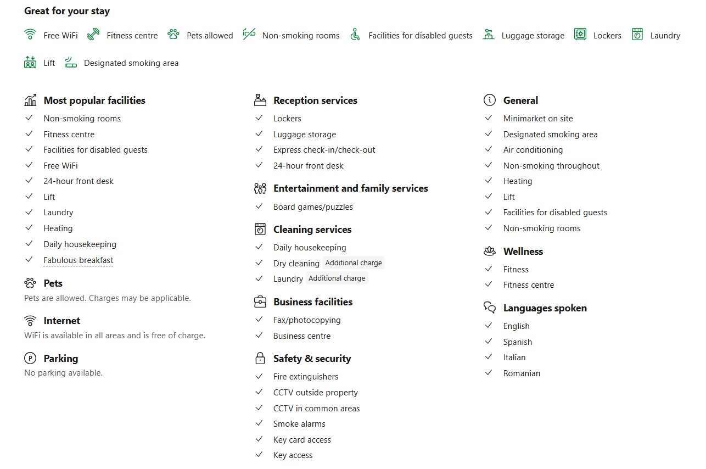Click the Fabulous breakfast underlined link
Image resolution: width=706 pixels, height=469 pixels.
tap(79, 260)
